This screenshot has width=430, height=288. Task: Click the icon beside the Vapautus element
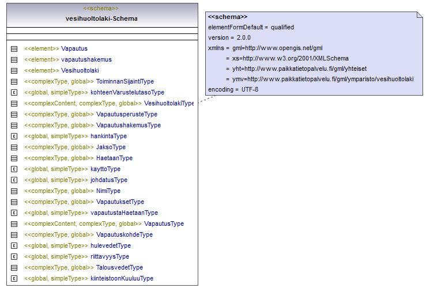(14, 49)
